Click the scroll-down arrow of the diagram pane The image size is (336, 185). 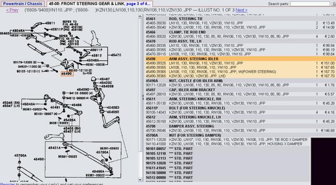tap(140, 179)
